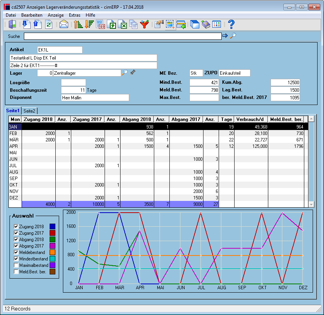Sort descending using the orange down-arrow icon
This screenshot has height=315, width=324.
click(89, 24)
